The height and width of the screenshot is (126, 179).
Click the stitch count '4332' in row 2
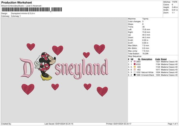(138, 64)
